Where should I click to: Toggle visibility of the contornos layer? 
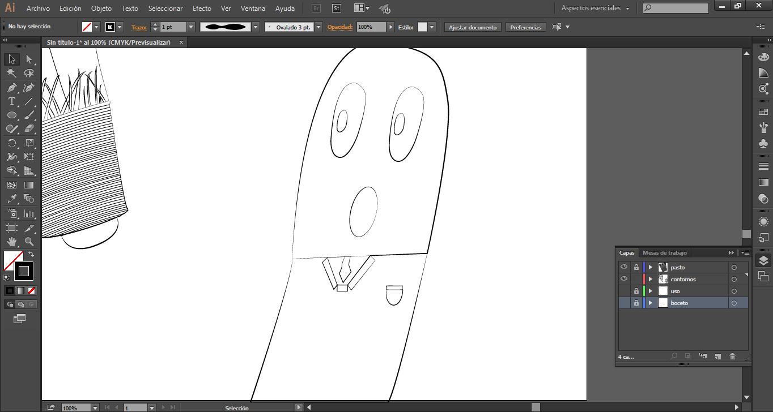pyautogui.click(x=624, y=279)
